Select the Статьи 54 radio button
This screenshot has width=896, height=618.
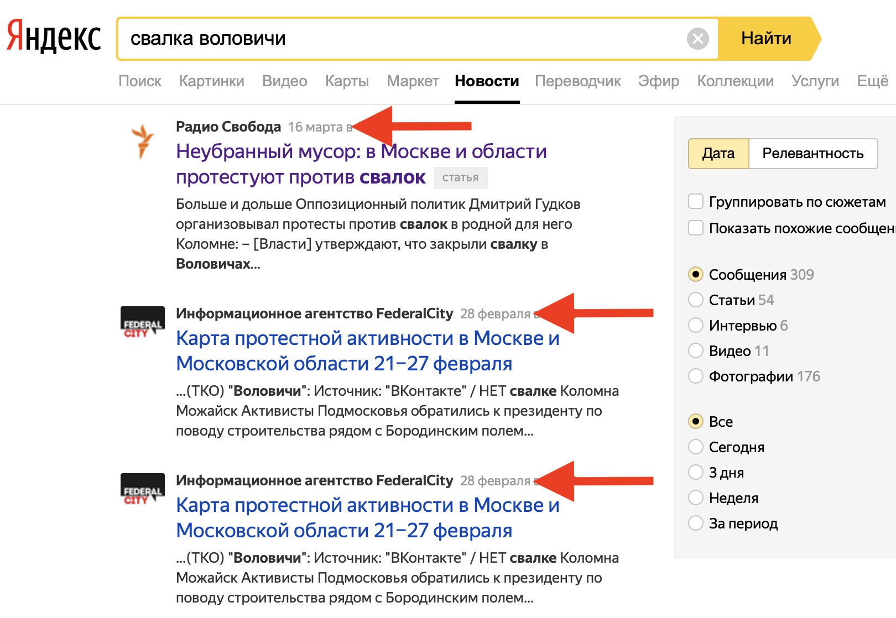pos(696,300)
